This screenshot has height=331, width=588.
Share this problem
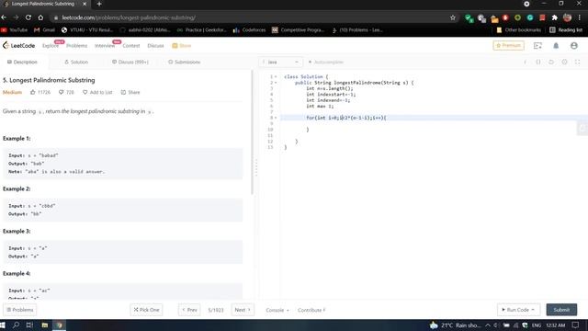tap(130, 92)
